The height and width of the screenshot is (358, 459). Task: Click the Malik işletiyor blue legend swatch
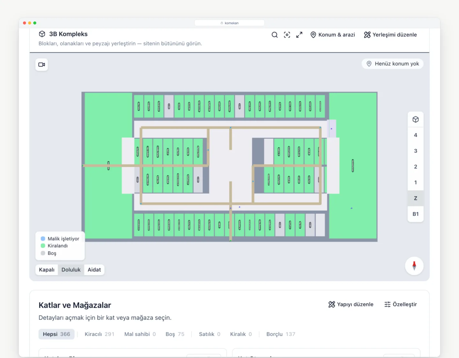click(43, 239)
